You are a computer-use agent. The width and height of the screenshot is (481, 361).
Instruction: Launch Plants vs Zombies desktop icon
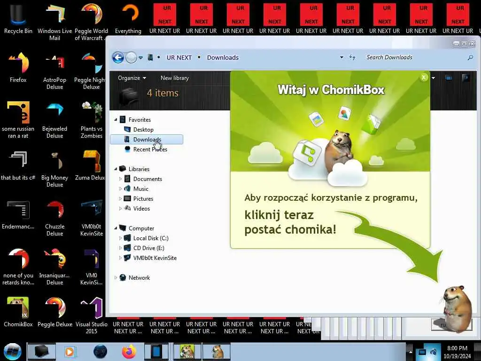pyautogui.click(x=91, y=120)
